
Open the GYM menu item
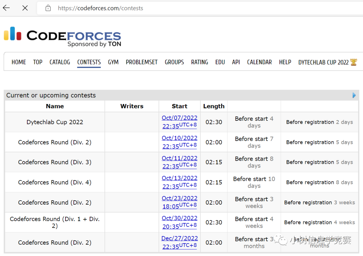(113, 62)
